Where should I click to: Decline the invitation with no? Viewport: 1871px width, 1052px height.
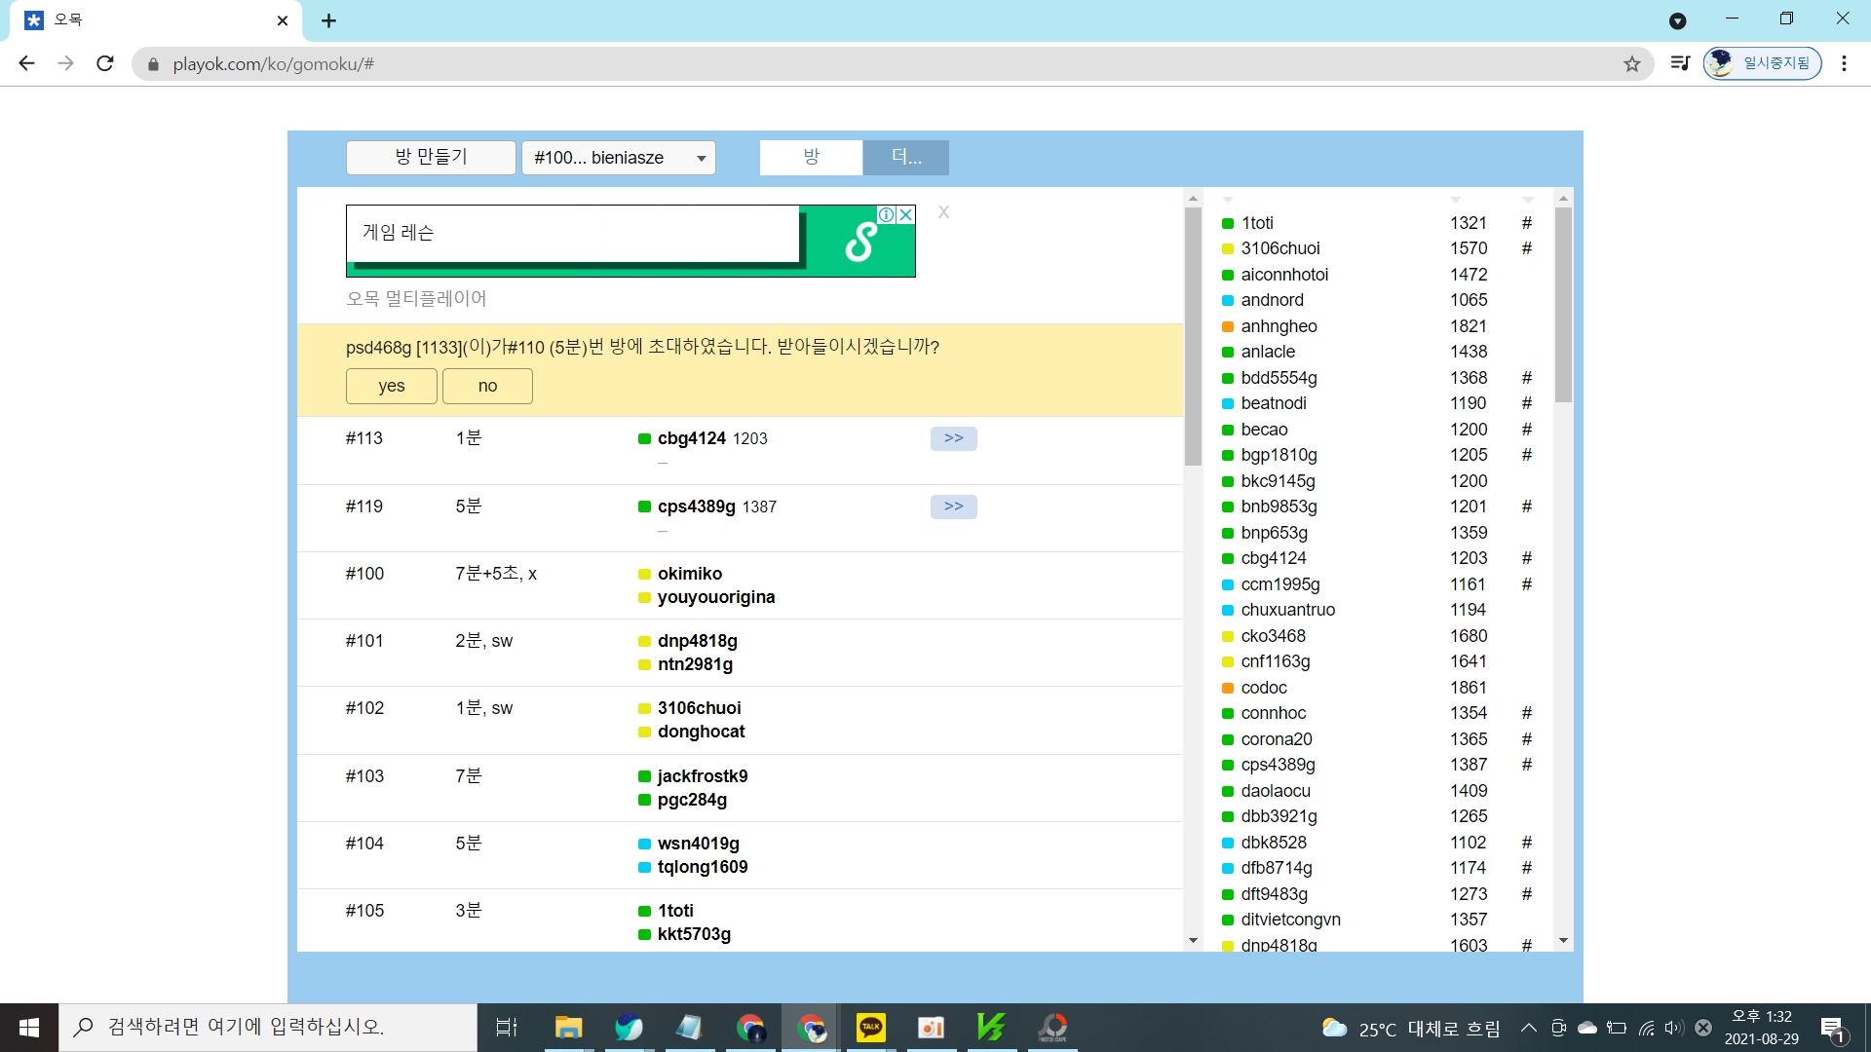(x=487, y=386)
